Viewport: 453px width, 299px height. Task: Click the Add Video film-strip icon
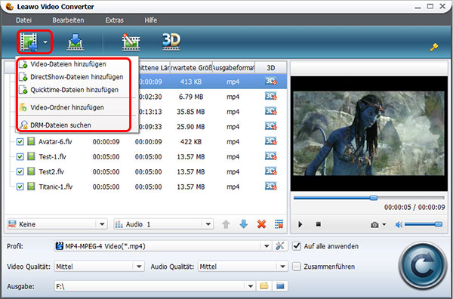[29, 42]
